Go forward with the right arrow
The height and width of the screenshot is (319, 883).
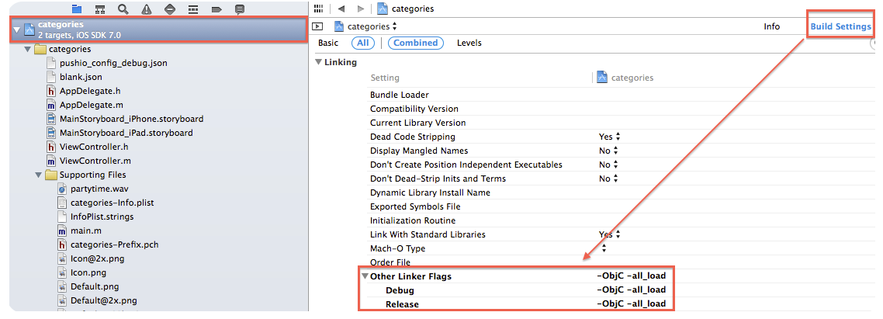point(361,9)
